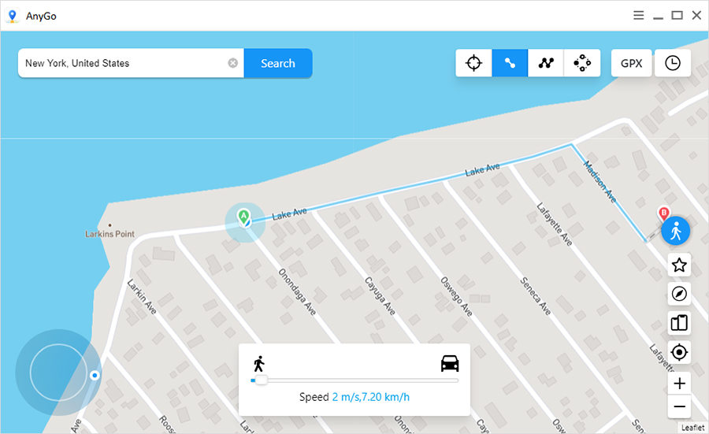Open favorites with the star icon

679,265
